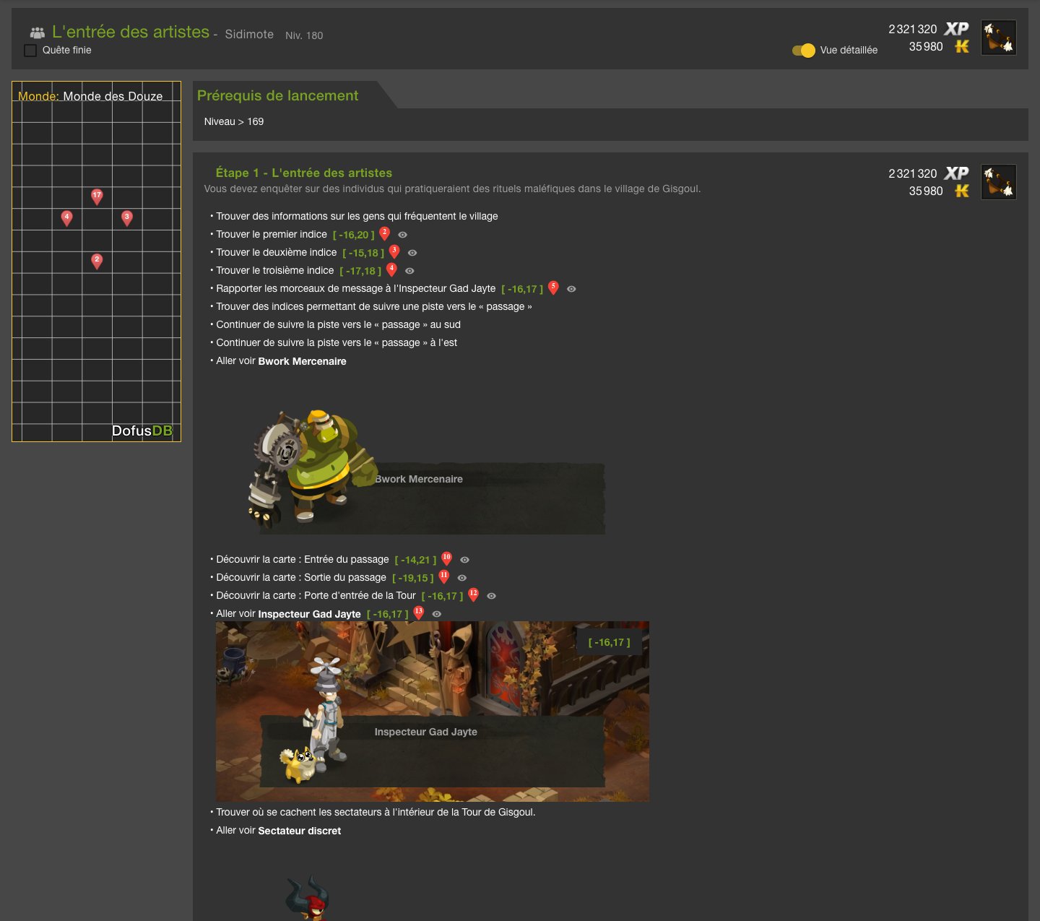
Task: Toggle the eye icon on Aller voir Inspecteur row
Action: [437, 614]
